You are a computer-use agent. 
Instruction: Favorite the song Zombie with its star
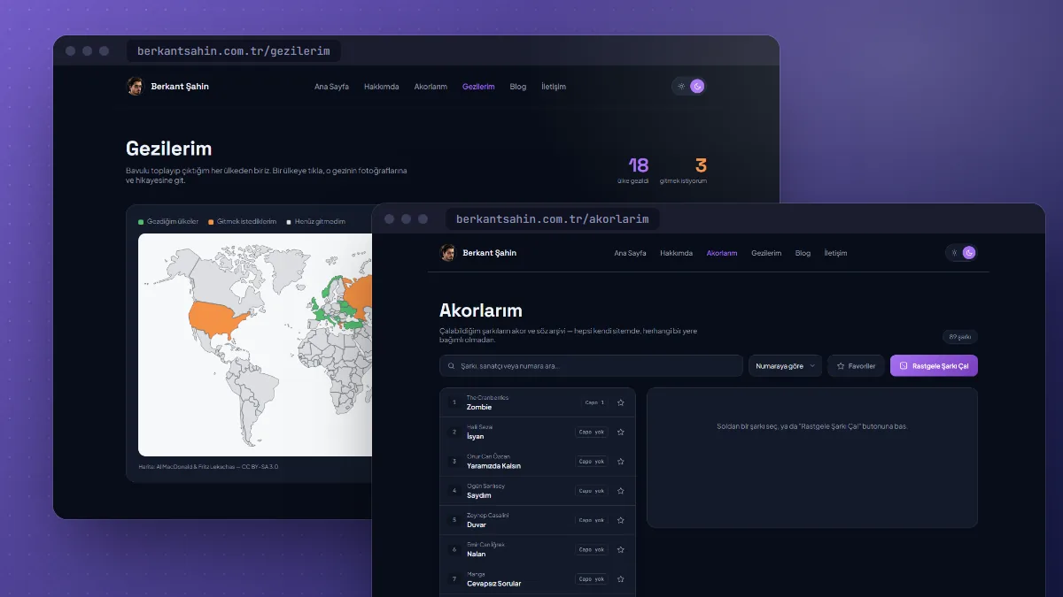(621, 402)
